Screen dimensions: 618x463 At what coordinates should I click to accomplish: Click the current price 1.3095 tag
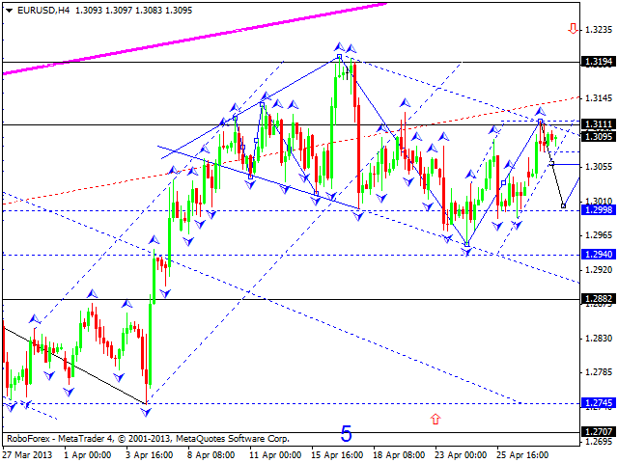coord(599,137)
